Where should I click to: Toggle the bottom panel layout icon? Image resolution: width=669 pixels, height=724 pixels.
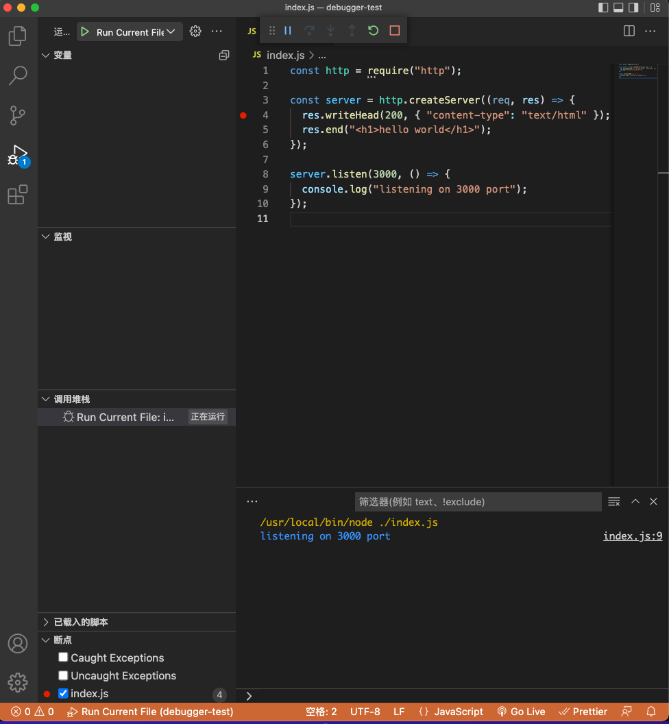[618, 8]
